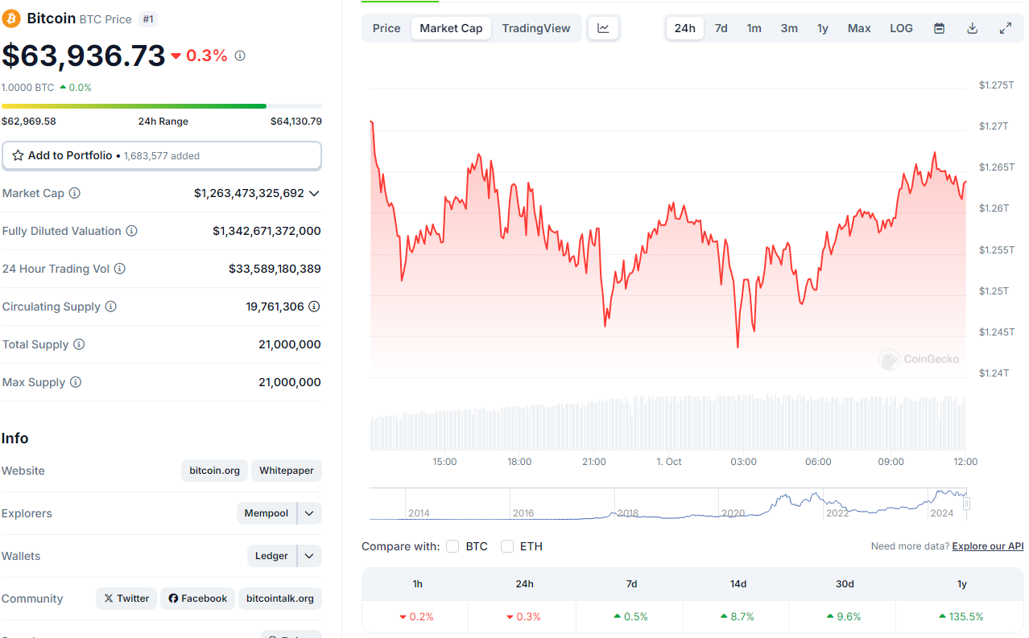Click the 24 hour trading volume value $33,589,180,389
The height and width of the screenshot is (638, 1029).
click(275, 269)
